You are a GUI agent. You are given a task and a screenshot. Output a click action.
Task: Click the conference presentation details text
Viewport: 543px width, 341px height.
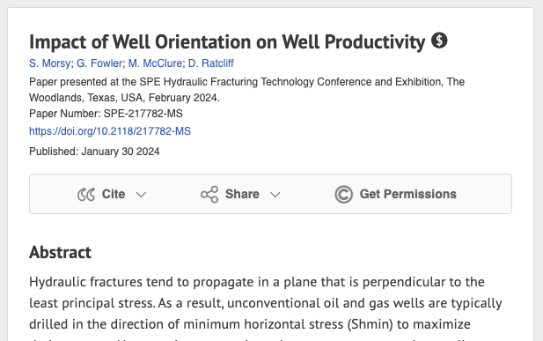[247, 90]
